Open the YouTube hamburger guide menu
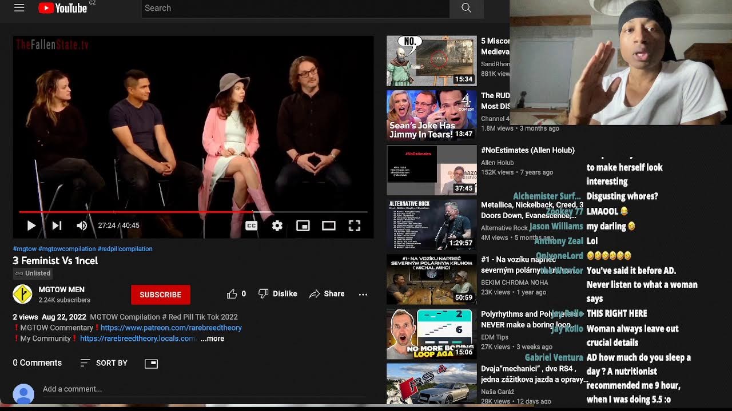 pyautogui.click(x=19, y=8)
